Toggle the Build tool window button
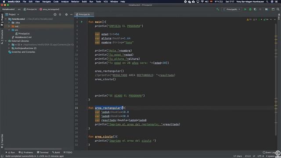Viewport: 281px width, 158px height. (56, 152)
